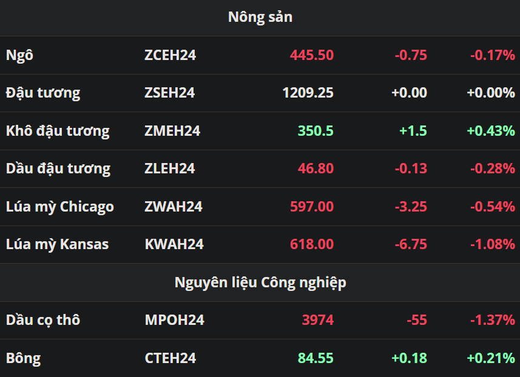Open the Dầu cọ thô commodity
520x377 pixels.
[42, 320]
